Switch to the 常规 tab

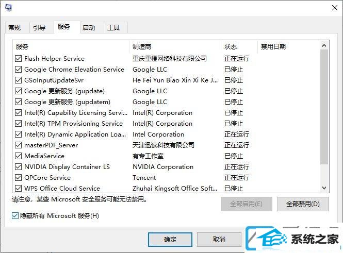pyautogui.click(x=14, y=28)
